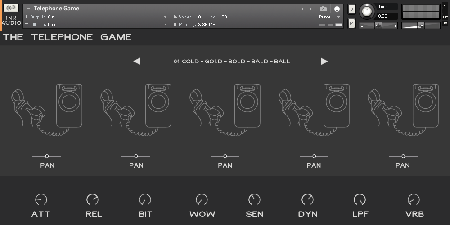Click the wrench settings icon at top left

click(11, 8)
